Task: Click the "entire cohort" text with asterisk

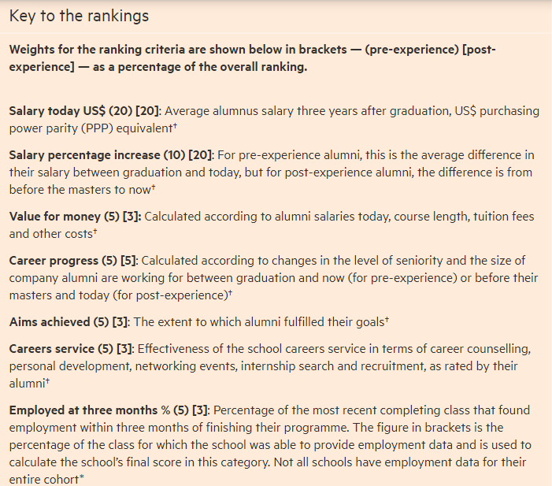Action: (x=46, y=480)
